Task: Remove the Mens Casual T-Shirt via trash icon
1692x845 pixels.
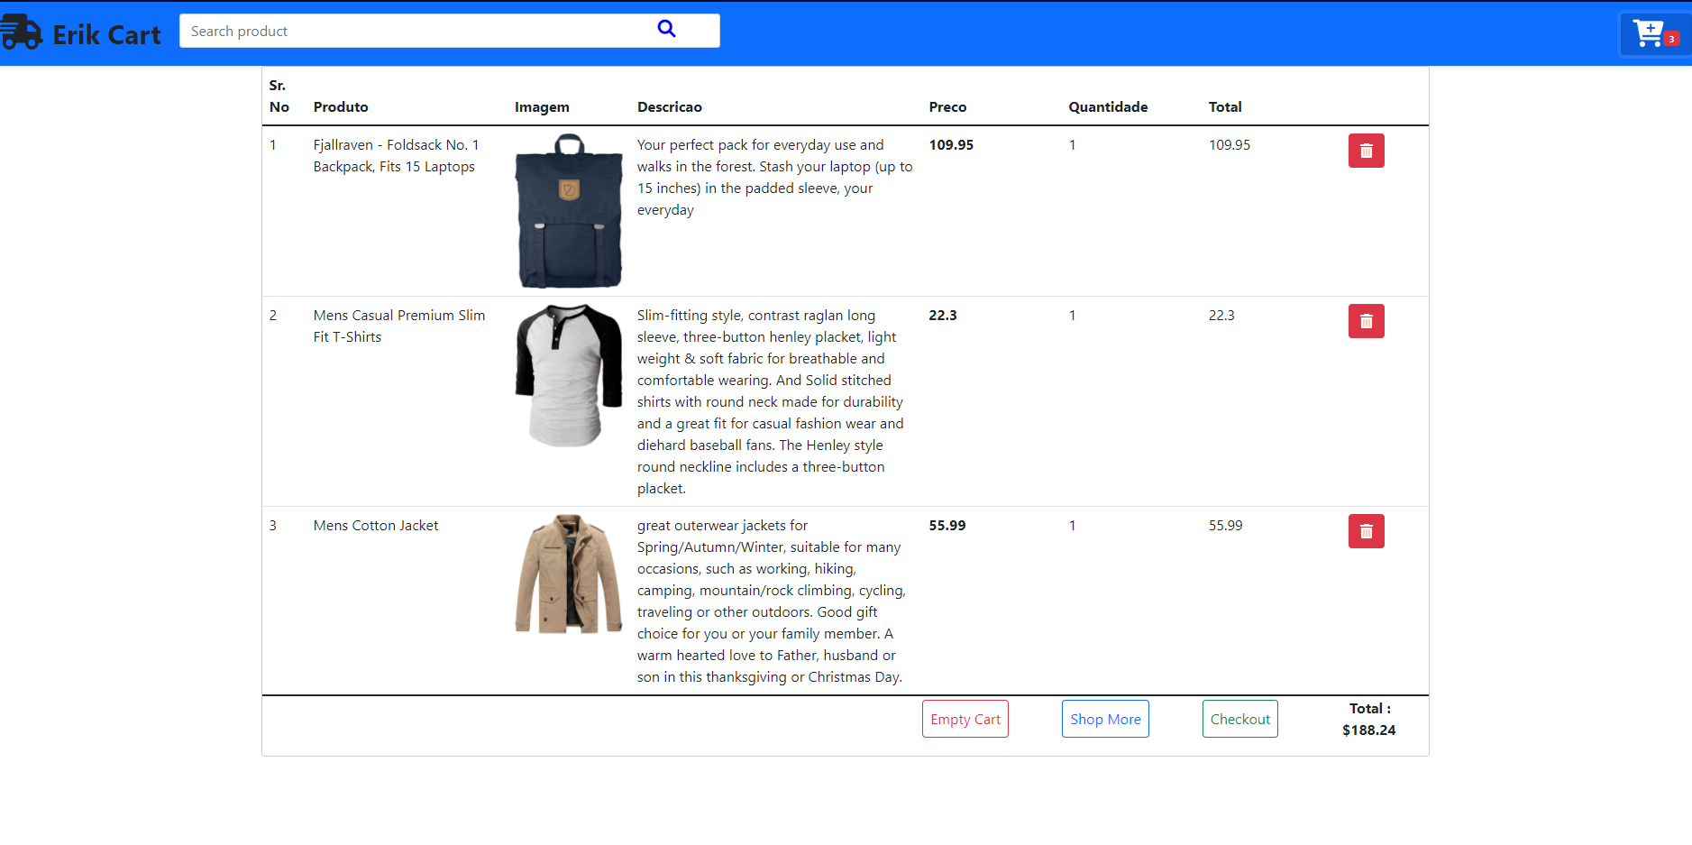Action: tap(1366, 321)
